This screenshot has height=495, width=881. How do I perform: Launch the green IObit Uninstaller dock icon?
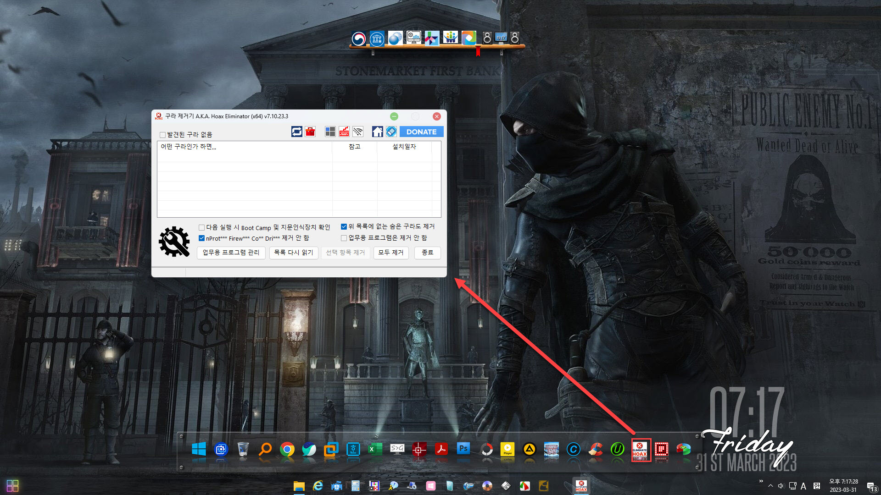click(x=618, y=449)
